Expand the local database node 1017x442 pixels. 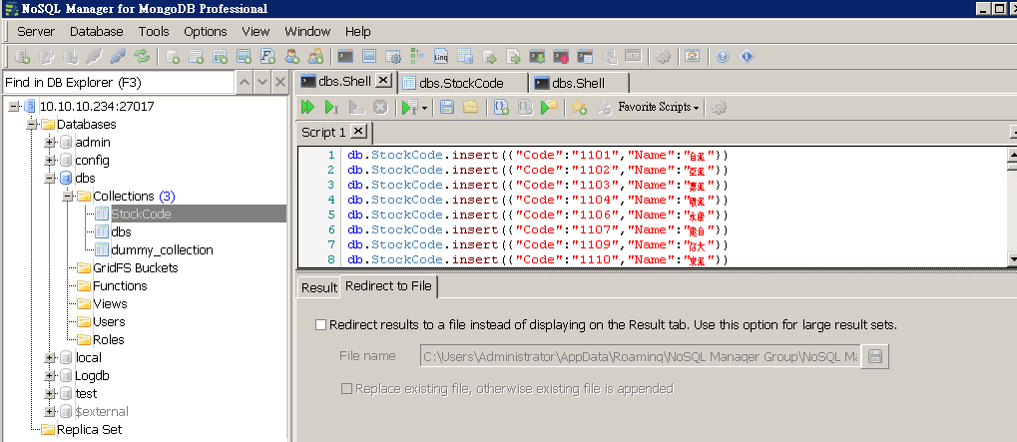[49, 358]
